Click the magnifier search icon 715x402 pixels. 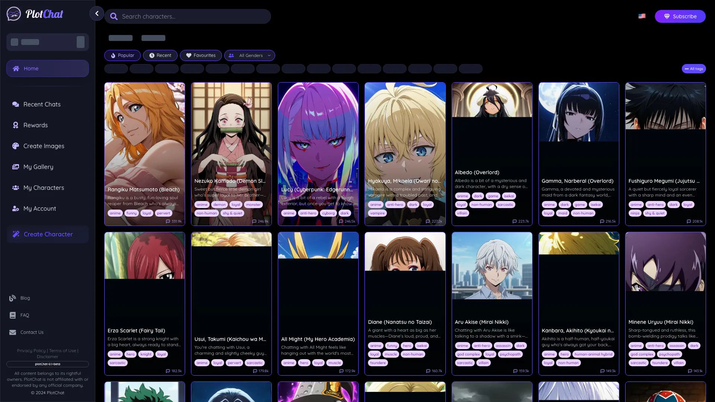point(114,16)
